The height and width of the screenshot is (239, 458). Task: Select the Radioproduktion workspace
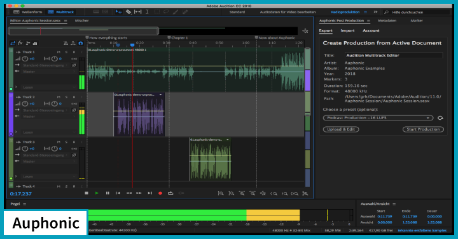[345, 12]
